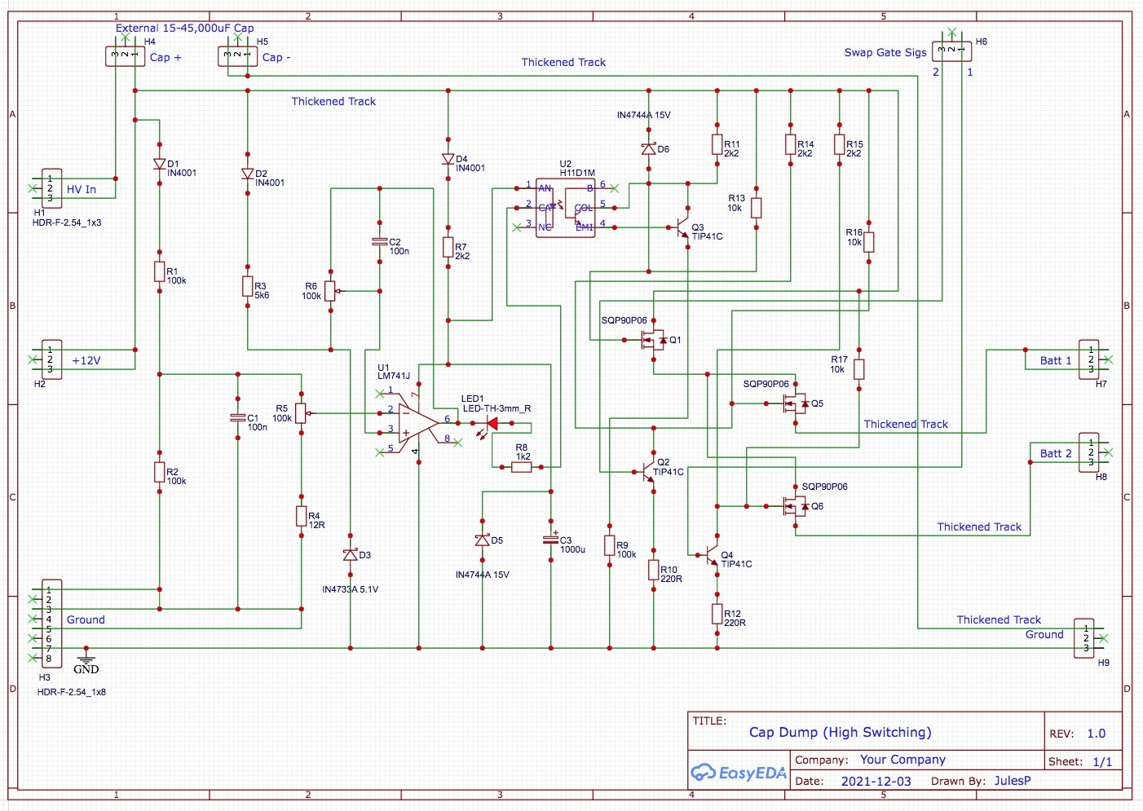
Task: Select the Your Company text field
Action: pos(902,760)
